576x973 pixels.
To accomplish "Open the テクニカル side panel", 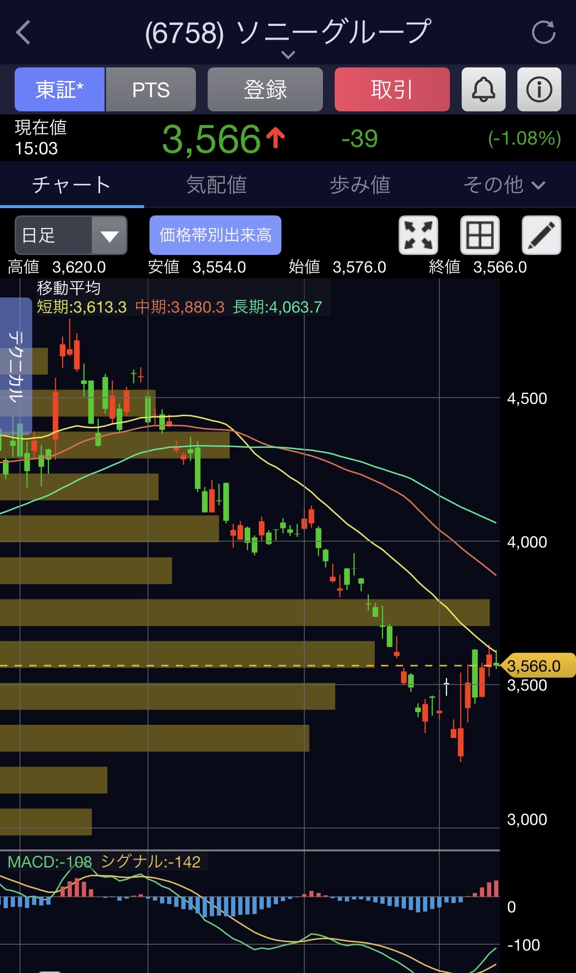I will click(x=16, y=365).
